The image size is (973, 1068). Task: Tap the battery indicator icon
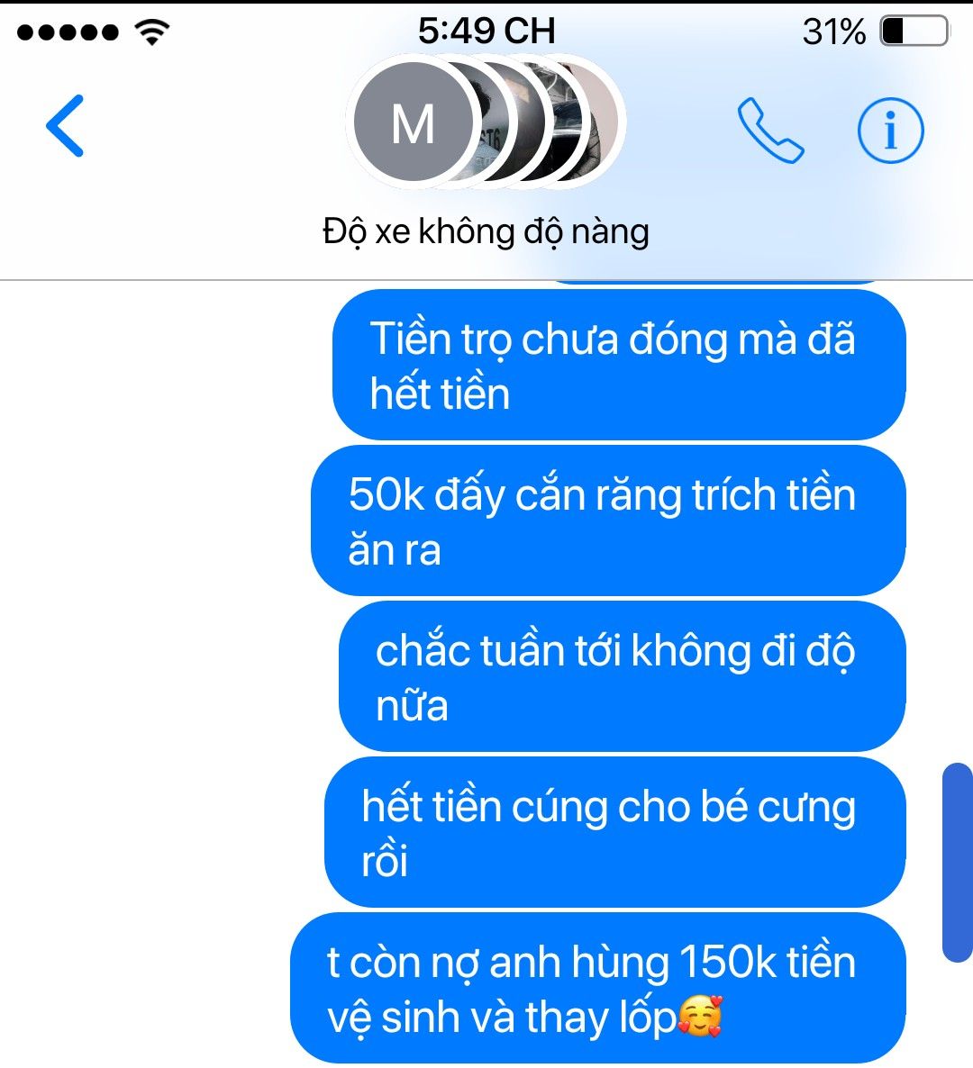click(x=914, y=32)
